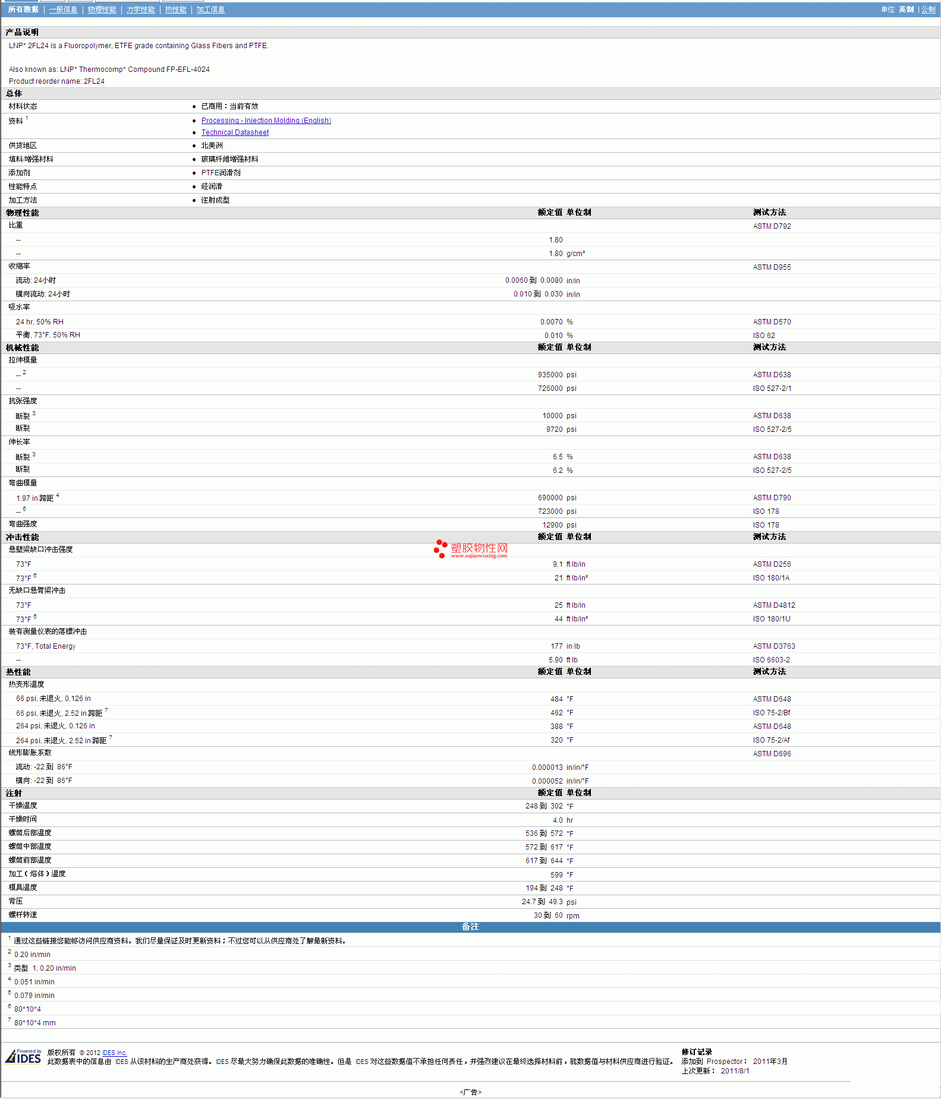Open the 热性能 tab

(175, 10)
